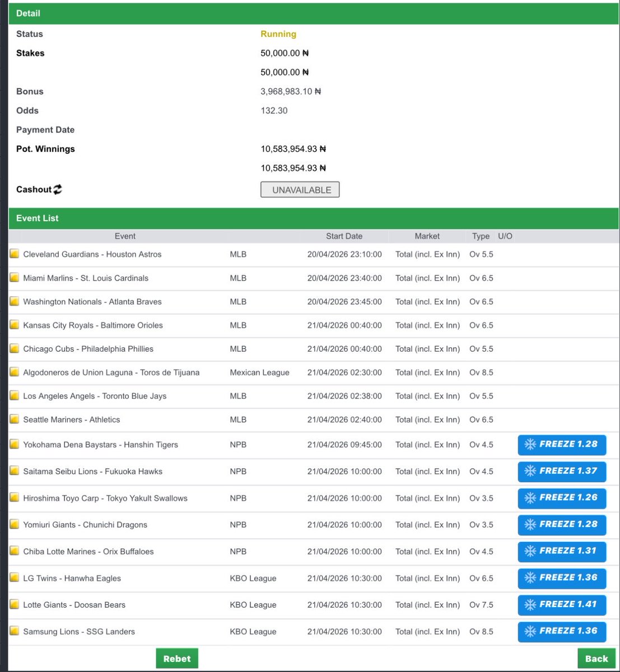
Task: Click yellow status icon for Hiroshima Toyo Carp row
Action: coord(15,498)
